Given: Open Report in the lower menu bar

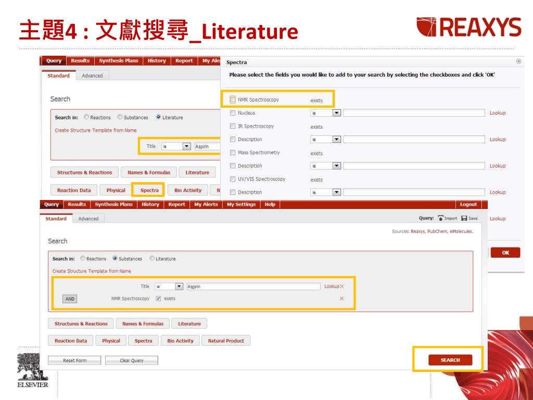Looking at the screenshot, I should [x=176, y=204].
